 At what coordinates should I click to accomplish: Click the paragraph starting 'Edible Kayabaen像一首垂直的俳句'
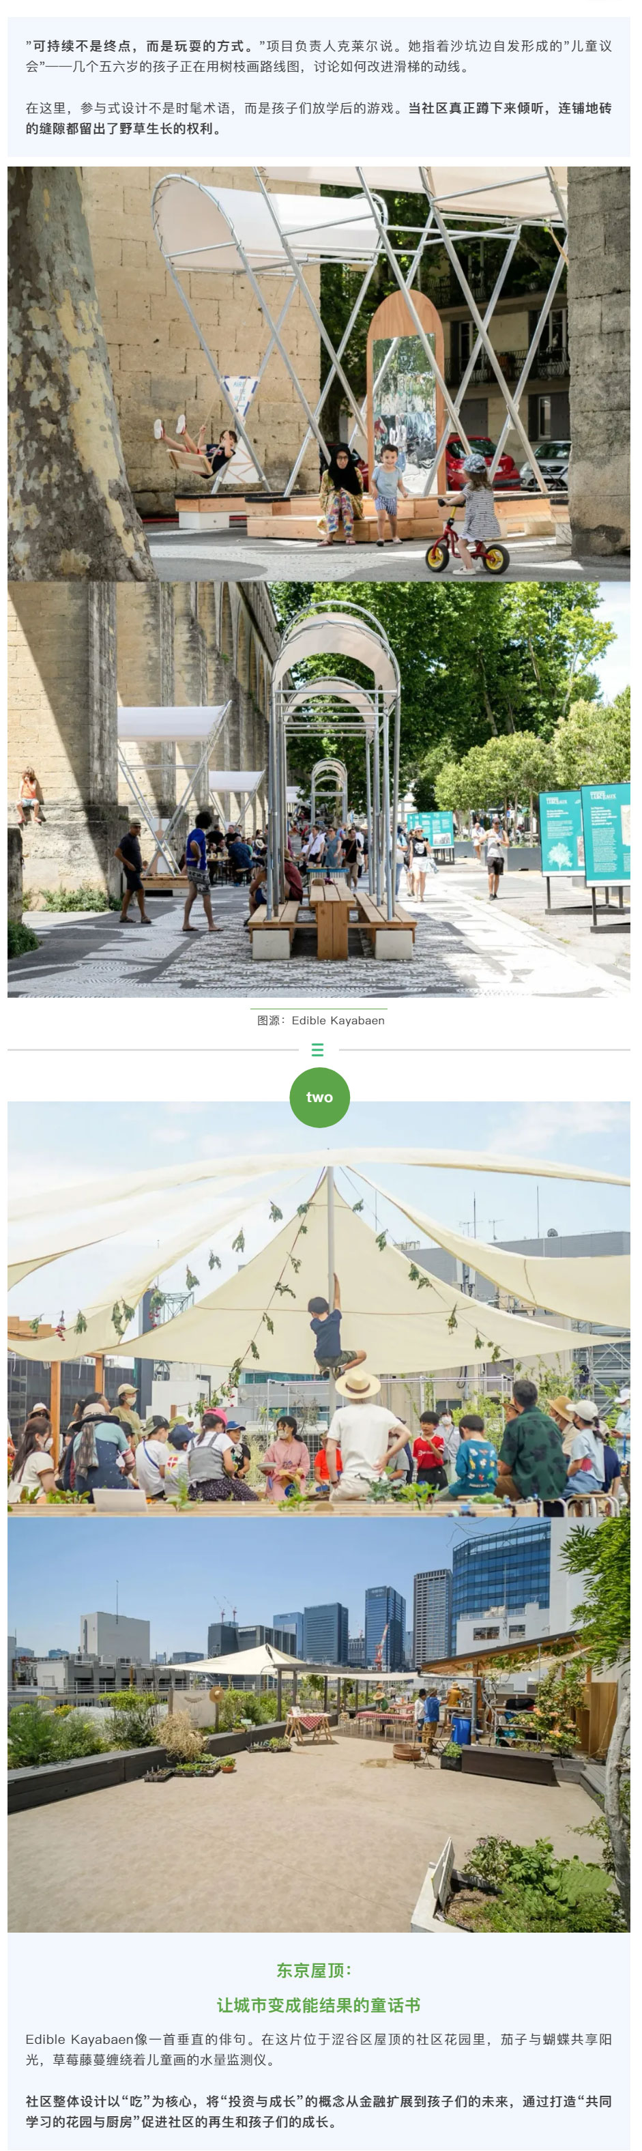click(x=319, y=2050)
